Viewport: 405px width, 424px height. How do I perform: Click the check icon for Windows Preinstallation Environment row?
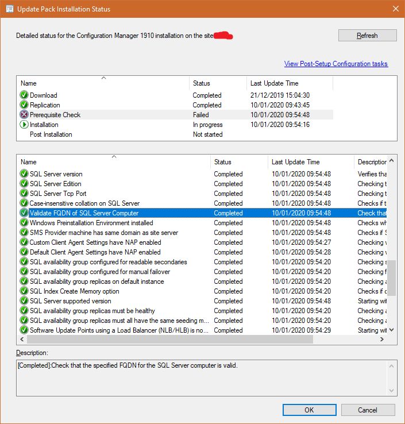(24, 222)
